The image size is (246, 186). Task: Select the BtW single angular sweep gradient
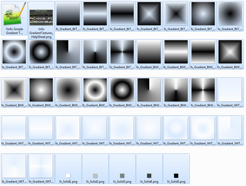point(149,93)
